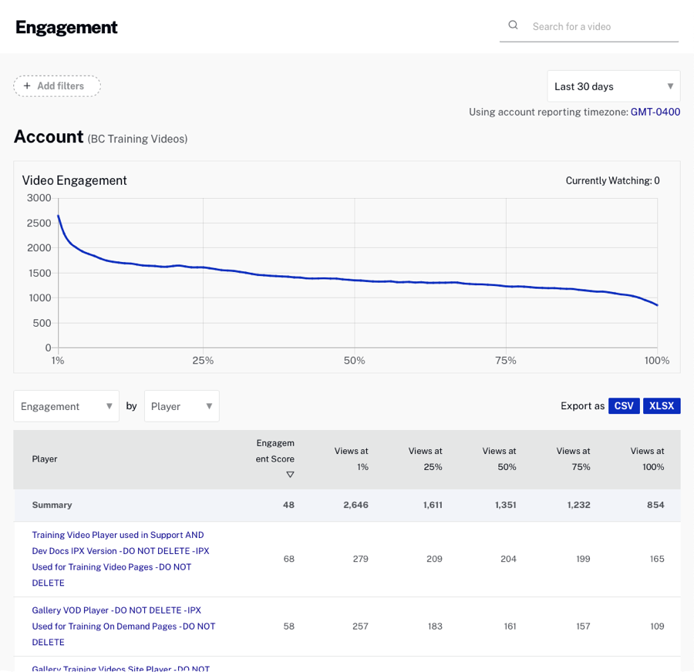
Task: Open the Last 30 days dropdown arrow
Action: pos(672,86)
